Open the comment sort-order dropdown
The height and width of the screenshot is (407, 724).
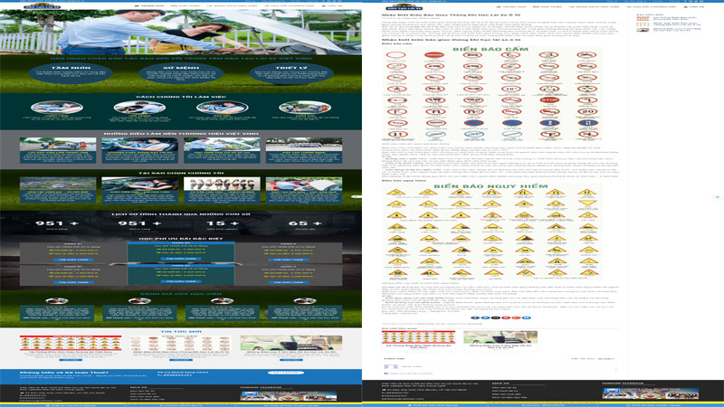pos(605,358)
